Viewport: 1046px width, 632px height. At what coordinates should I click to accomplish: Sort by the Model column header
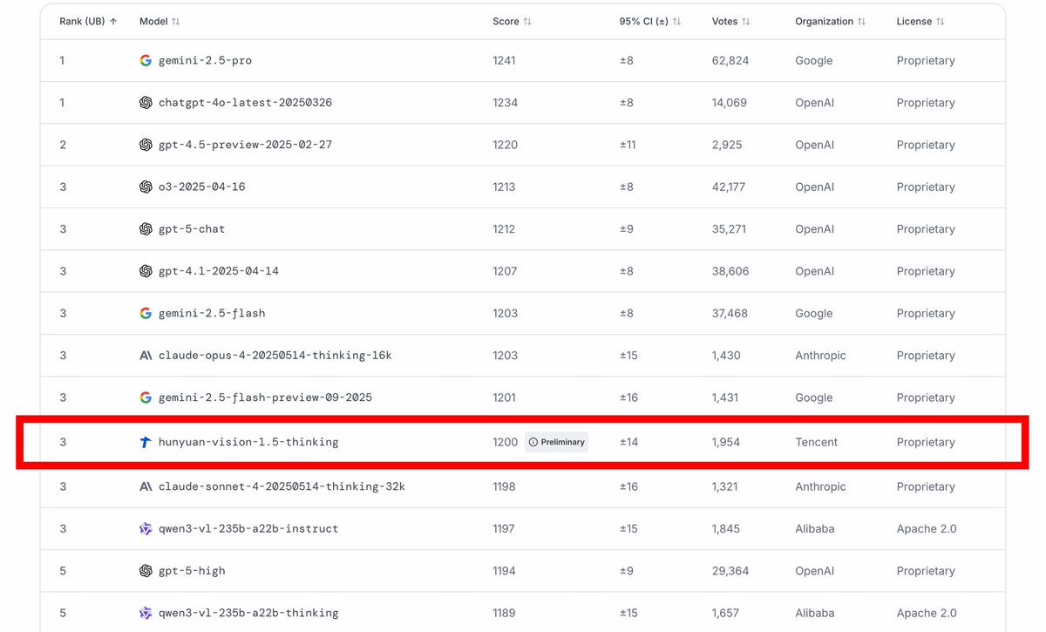coord(160,21)
